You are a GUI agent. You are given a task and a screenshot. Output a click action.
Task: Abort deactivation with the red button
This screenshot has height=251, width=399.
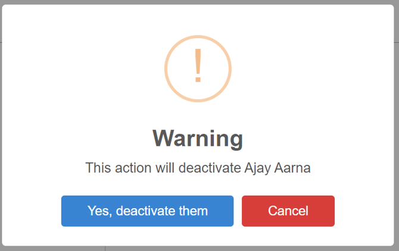pos(288,211)
